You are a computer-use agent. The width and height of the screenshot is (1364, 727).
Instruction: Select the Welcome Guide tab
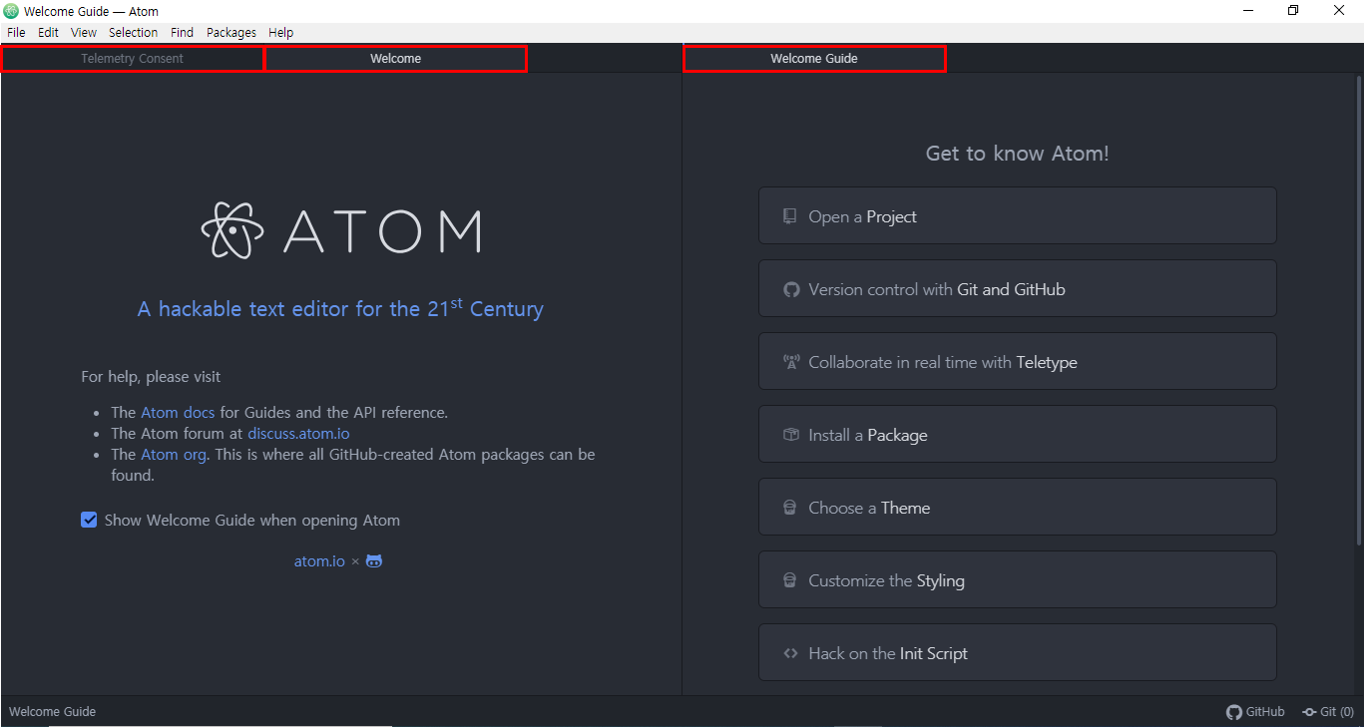(814, 59)
